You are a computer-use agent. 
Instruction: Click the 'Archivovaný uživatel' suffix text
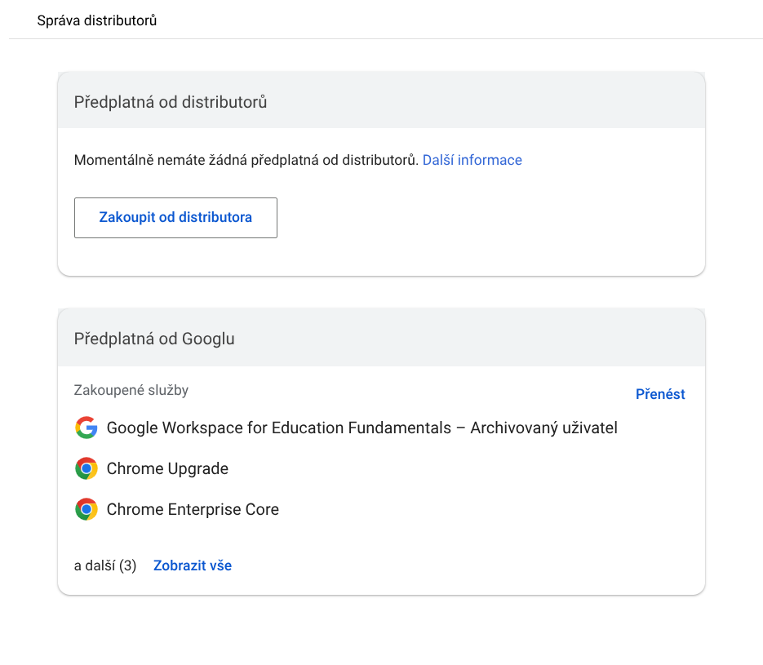point(543,428)
